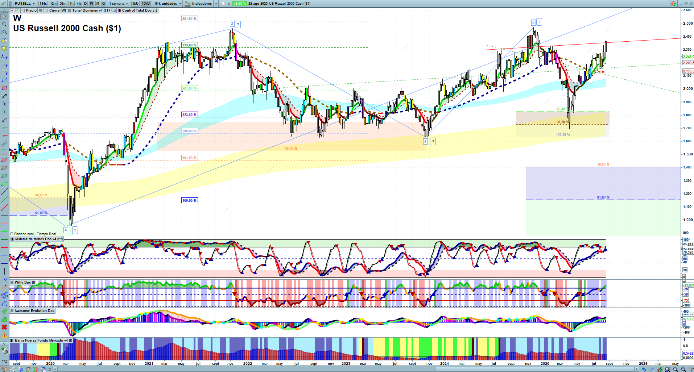694x372 pixels.
Task: Pick the ruler measurement tool
Action: click(x=4, y=144)
